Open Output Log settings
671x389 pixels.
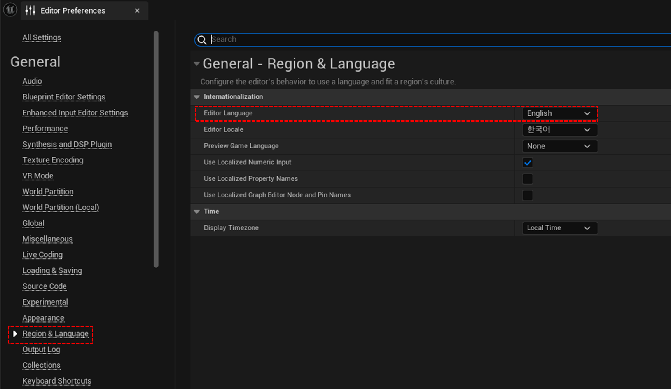[41, 349]
